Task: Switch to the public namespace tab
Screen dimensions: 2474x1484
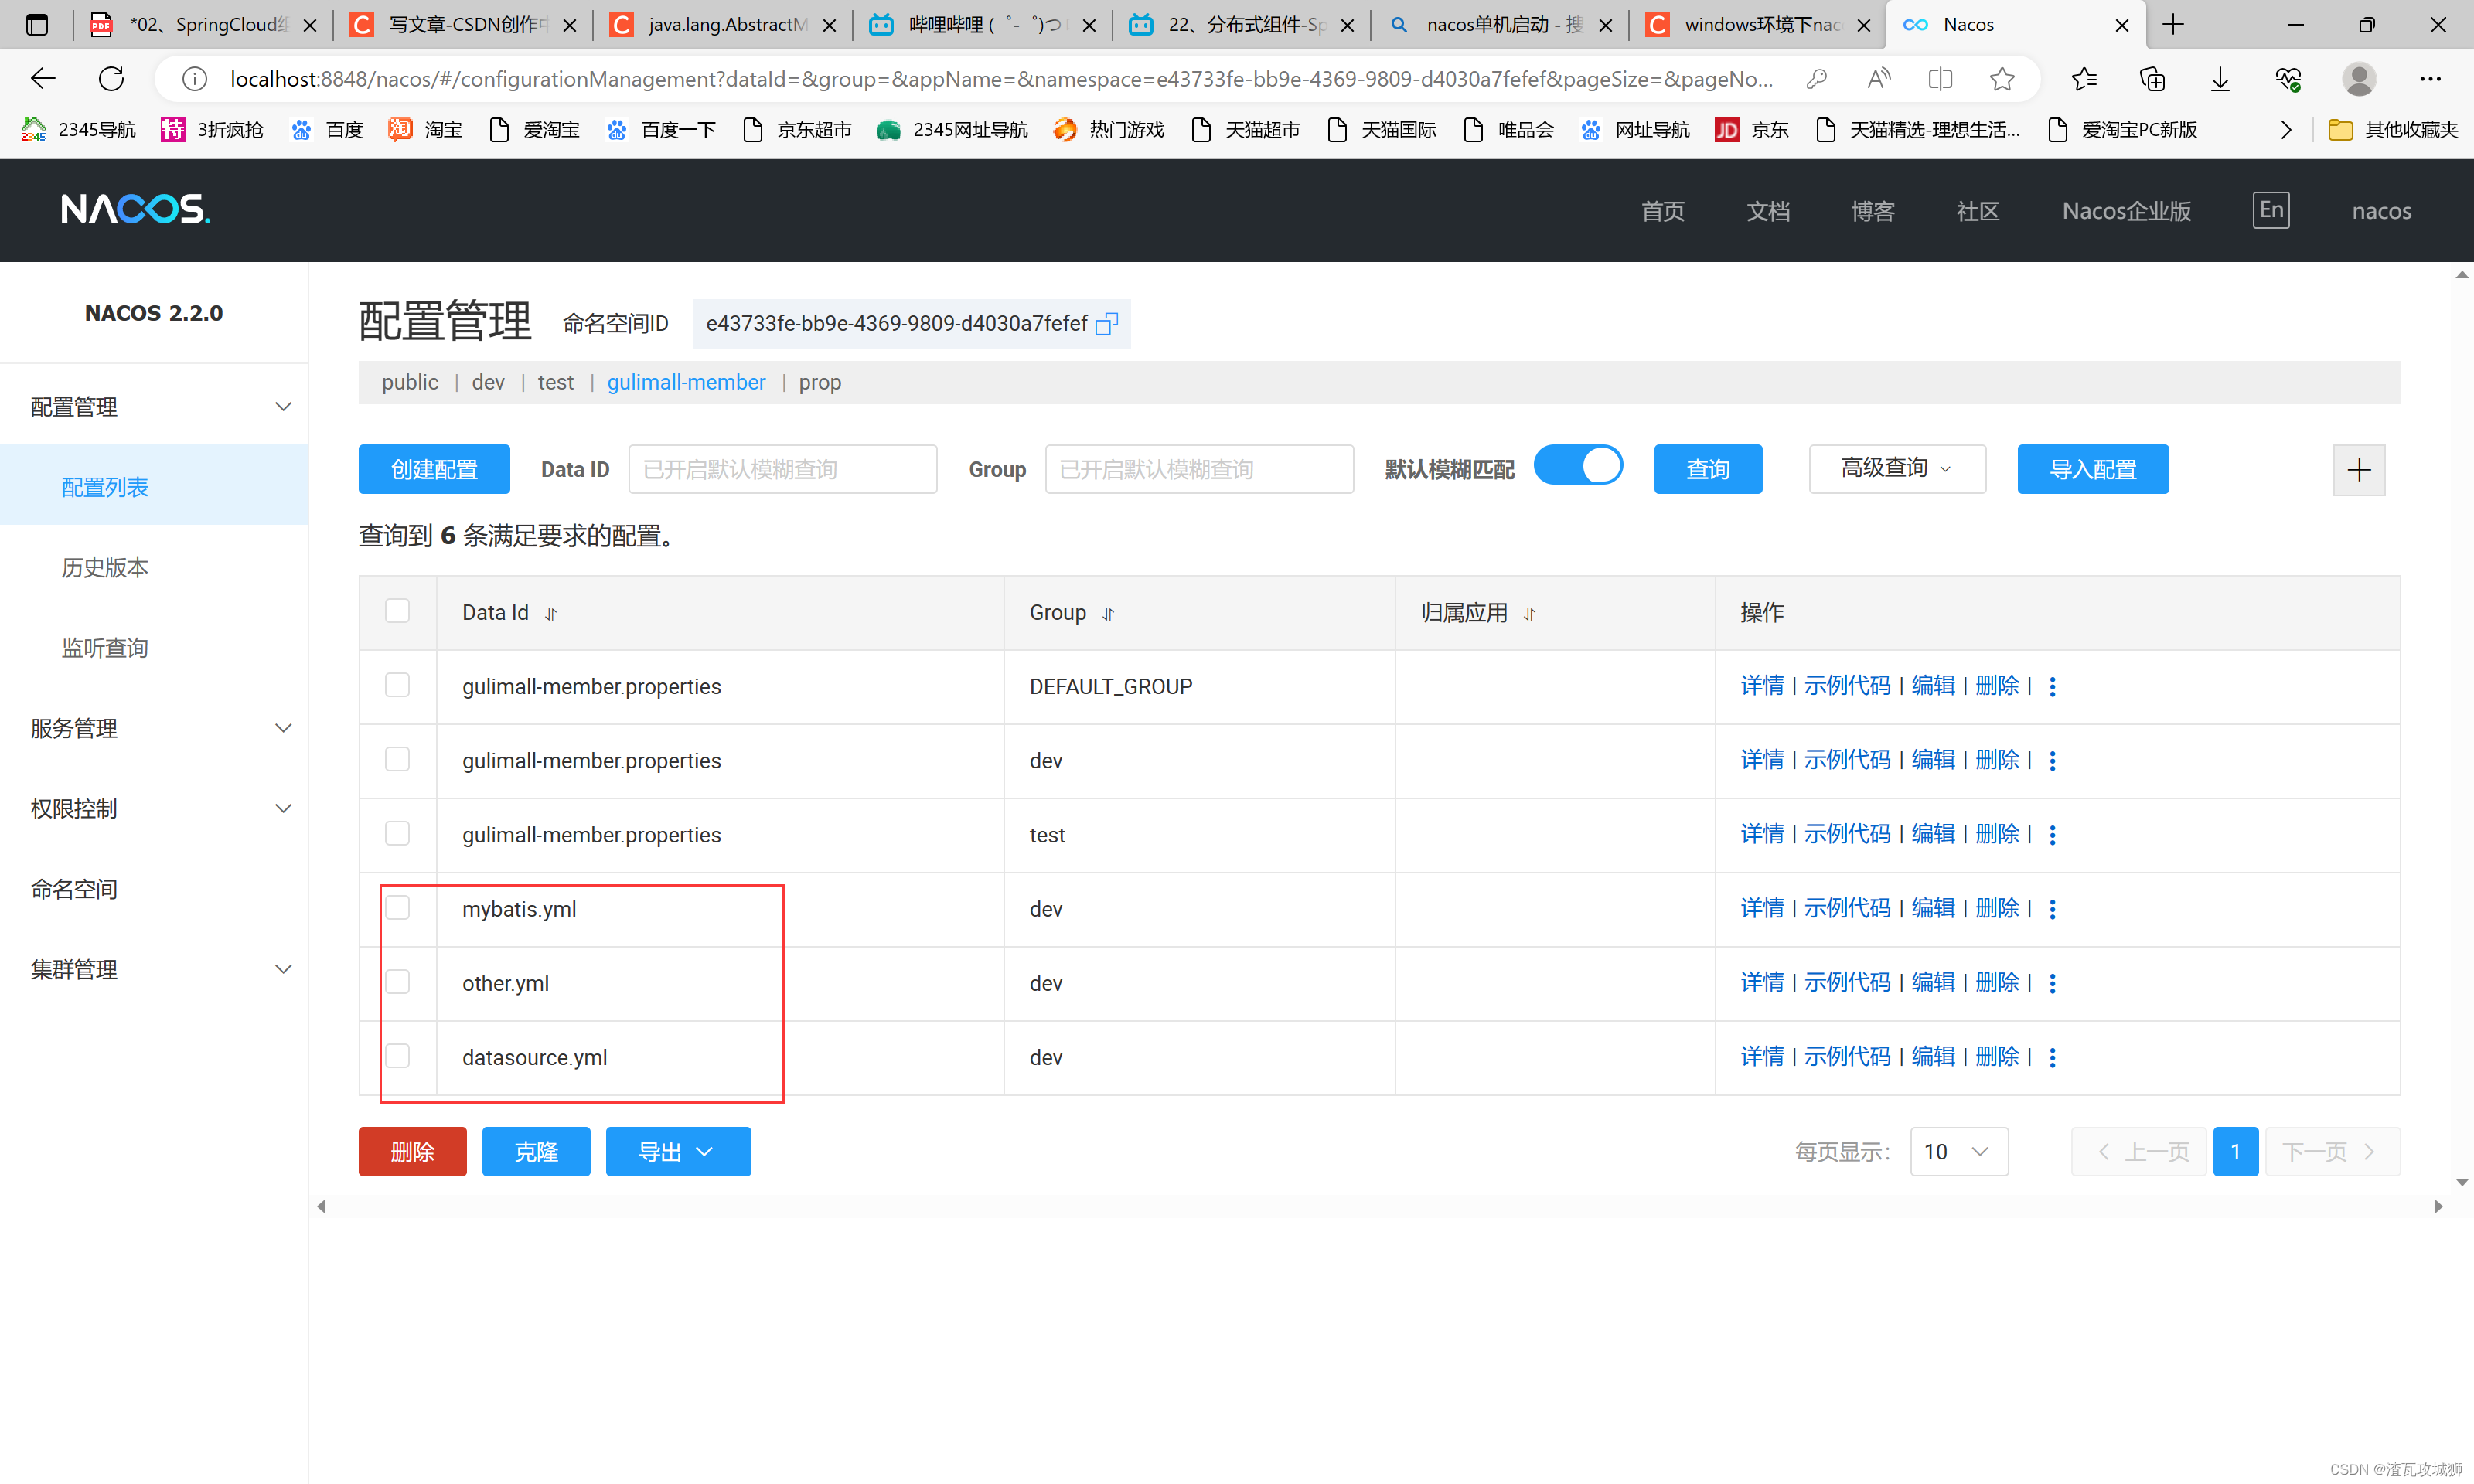Action: (x=409, y=382)
